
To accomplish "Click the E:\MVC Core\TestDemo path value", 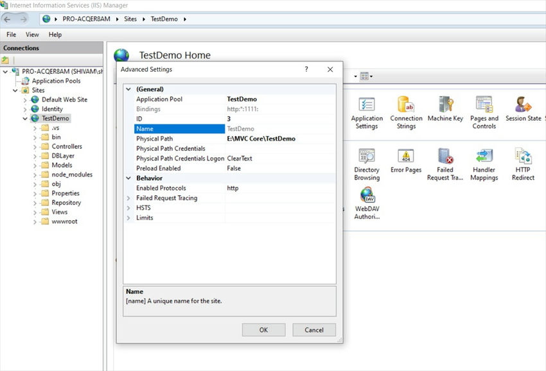I will click(261, 139).
